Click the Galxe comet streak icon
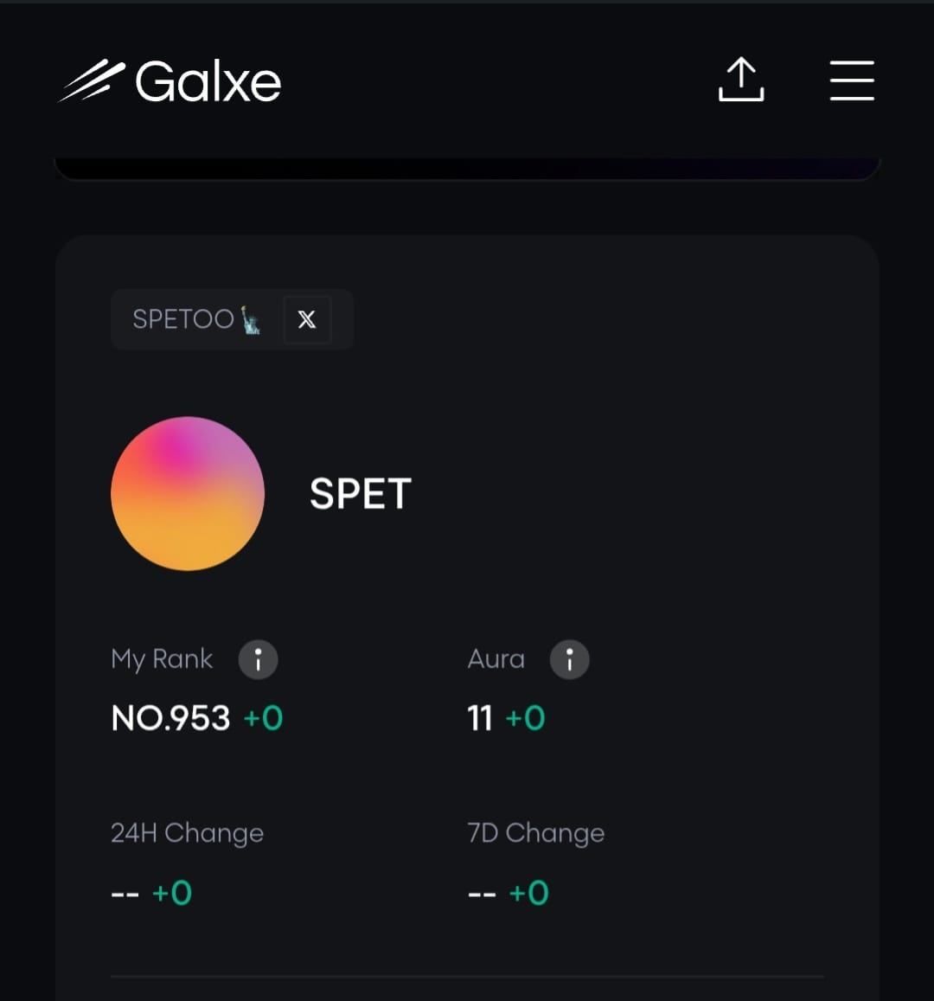934x1001 pixels. 91,80
